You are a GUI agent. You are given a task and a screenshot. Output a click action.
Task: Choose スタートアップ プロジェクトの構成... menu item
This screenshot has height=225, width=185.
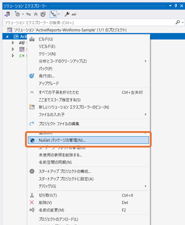coord(88,171)
